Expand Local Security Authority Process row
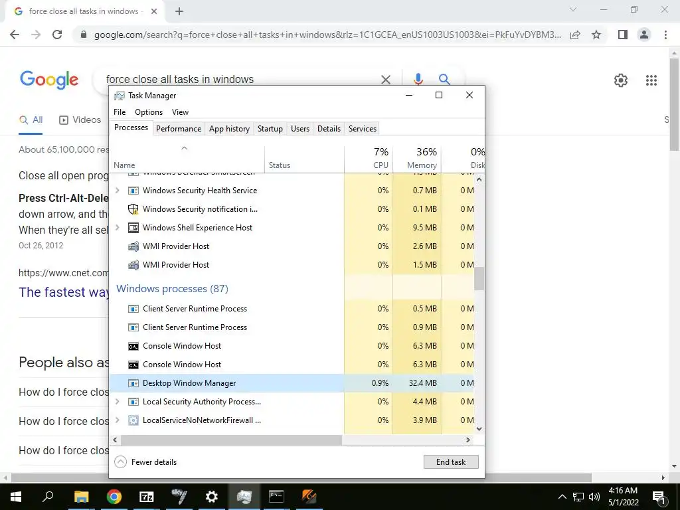This screenshot has height=510, width=680. pos(117,402)
